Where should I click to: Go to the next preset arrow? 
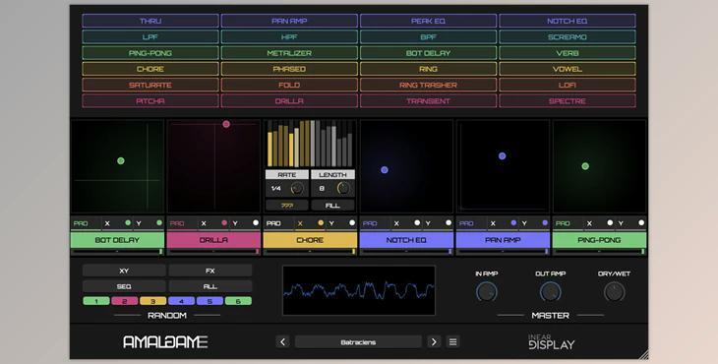tap(434, 341)
